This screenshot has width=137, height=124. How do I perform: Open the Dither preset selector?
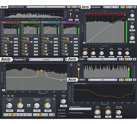103,80
